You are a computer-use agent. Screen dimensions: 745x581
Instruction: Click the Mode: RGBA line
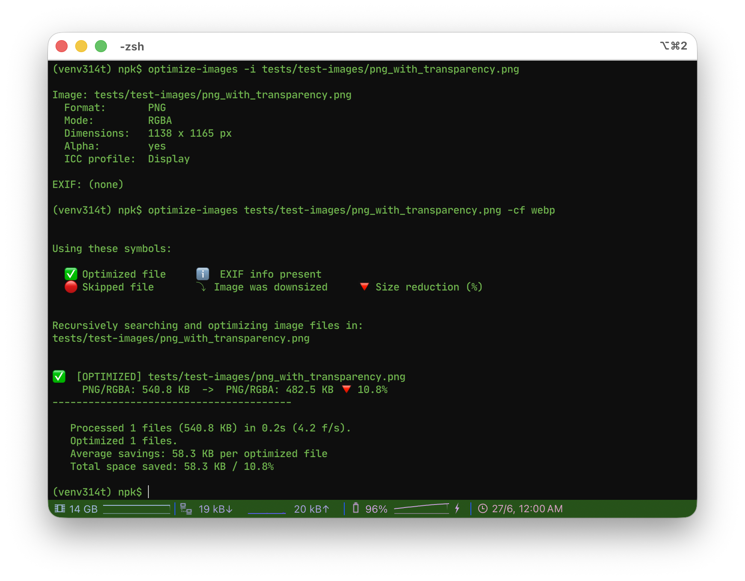pos(118,120)
